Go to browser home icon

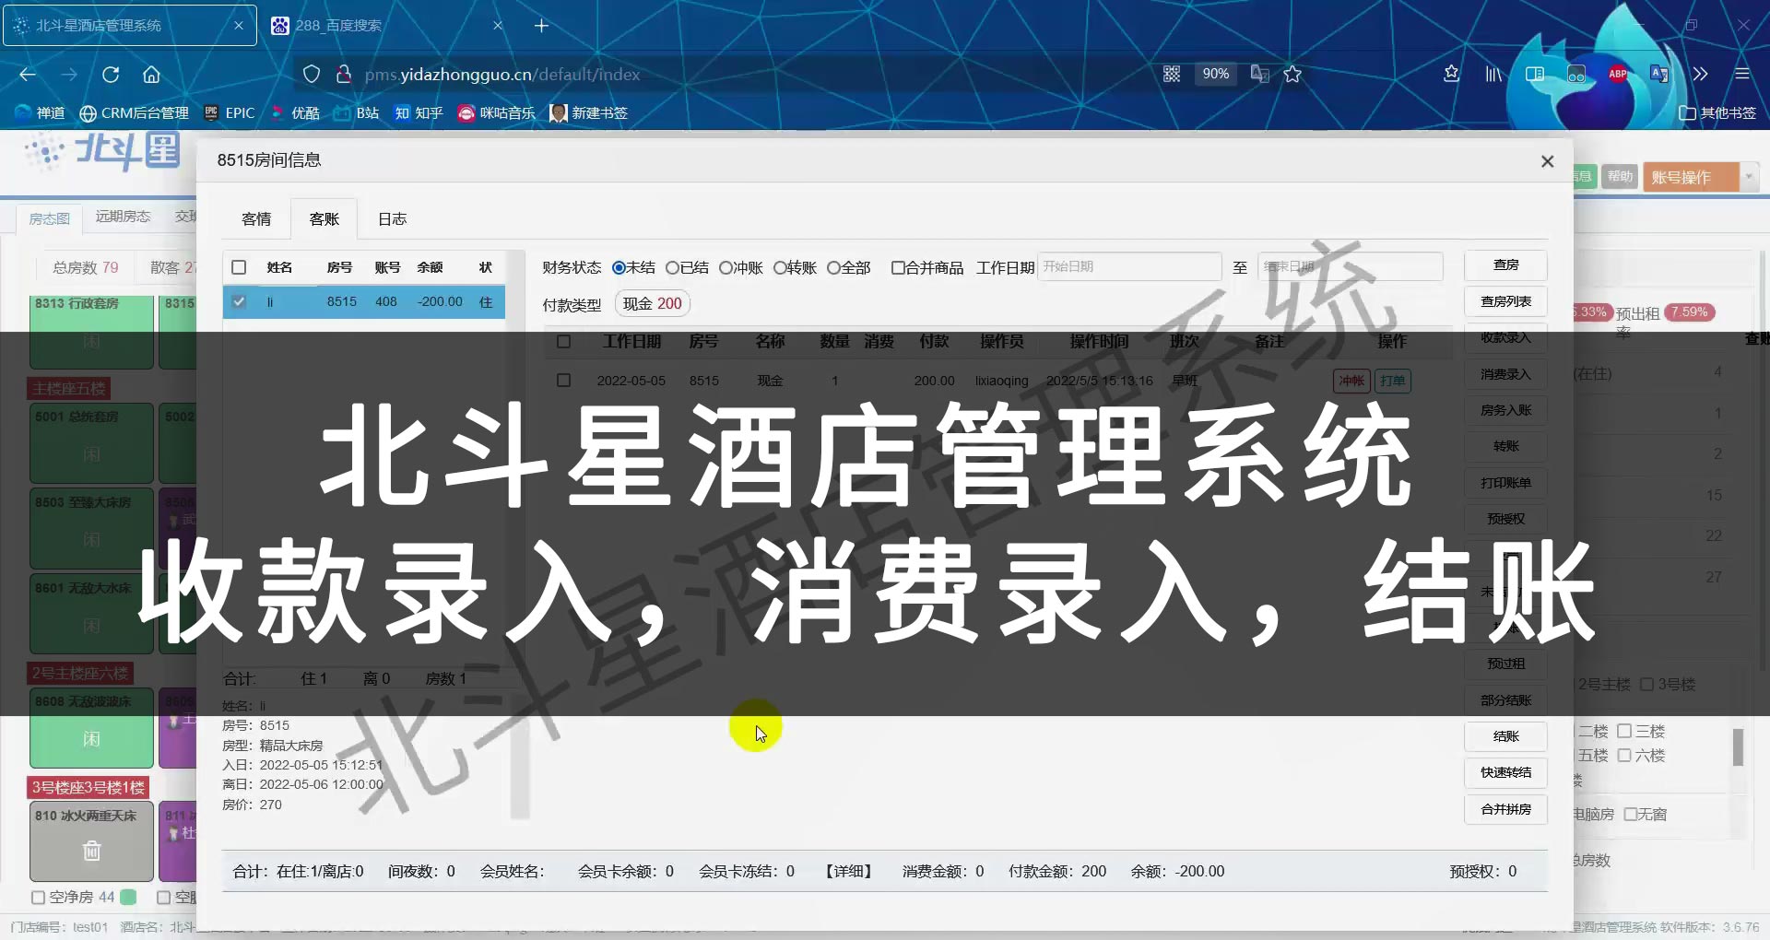(151, 74)
